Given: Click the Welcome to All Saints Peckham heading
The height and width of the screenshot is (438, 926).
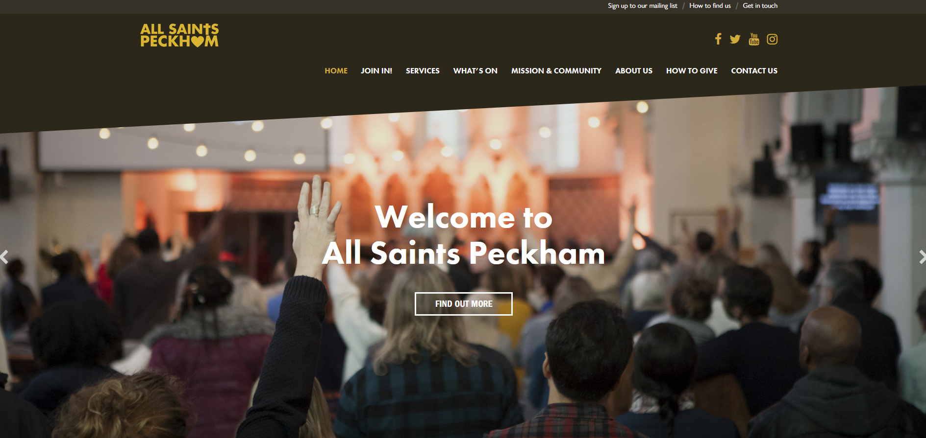Looking at the screenshot, I should (x=464, y=235).
